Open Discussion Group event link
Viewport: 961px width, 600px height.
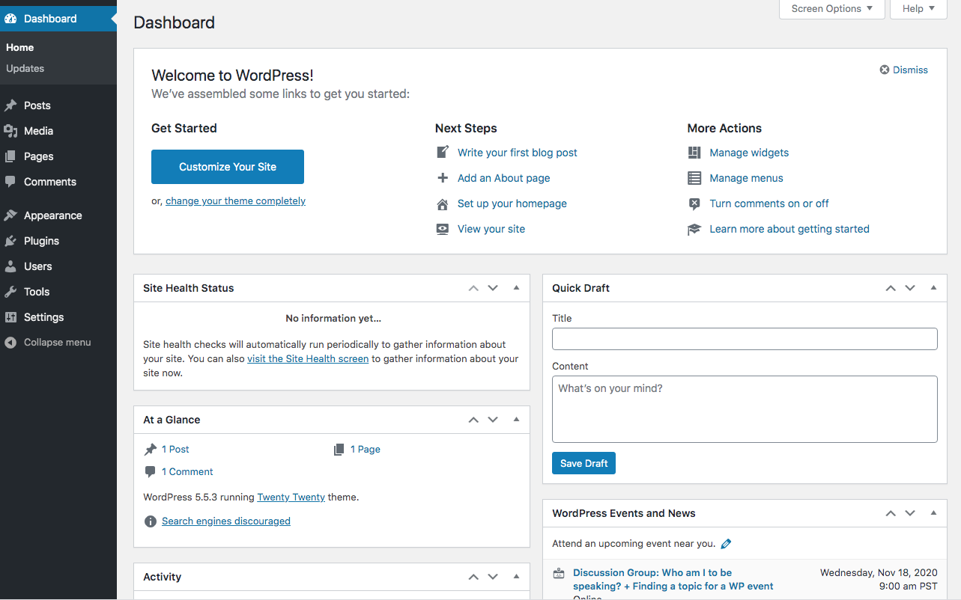(x=673, y=580)
